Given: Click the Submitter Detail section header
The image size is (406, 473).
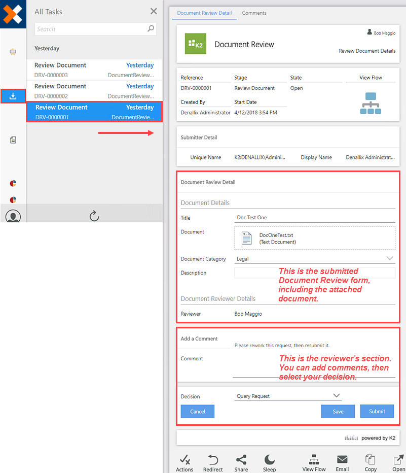Looking at the screenshot, I should tap(199, 137).
